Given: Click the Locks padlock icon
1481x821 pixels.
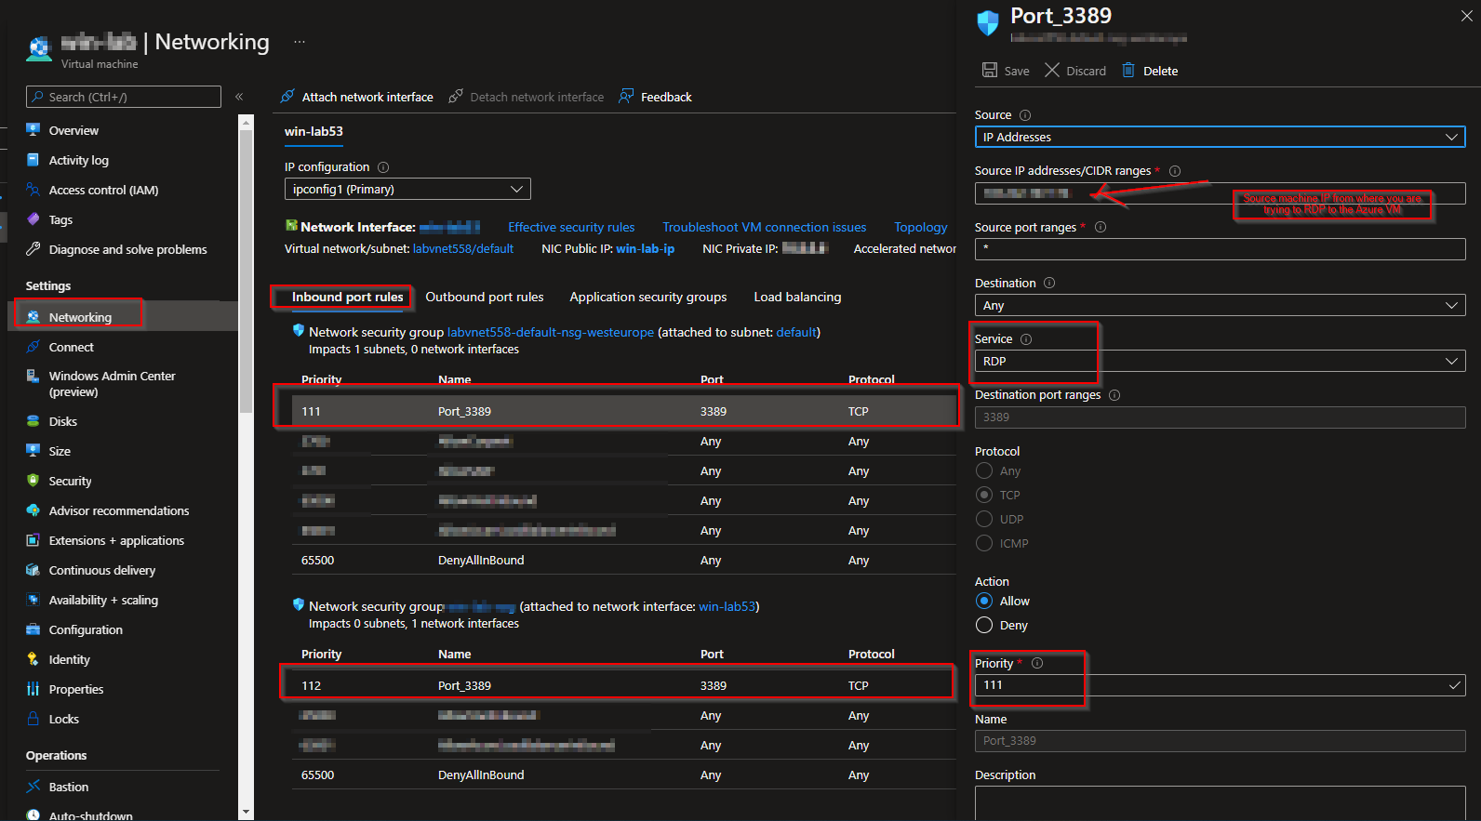Looking at the screenshot, I should tap(33, 719).
